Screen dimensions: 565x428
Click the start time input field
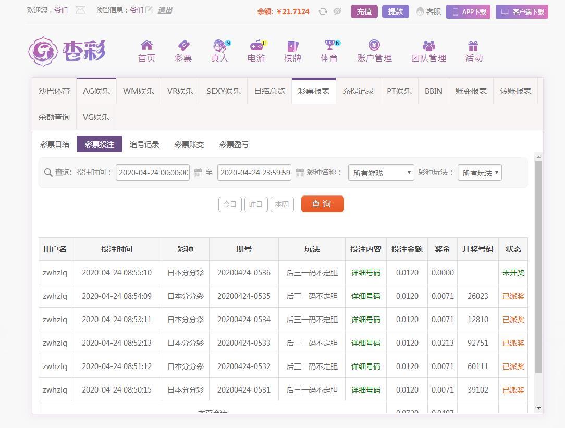(153, 173)
